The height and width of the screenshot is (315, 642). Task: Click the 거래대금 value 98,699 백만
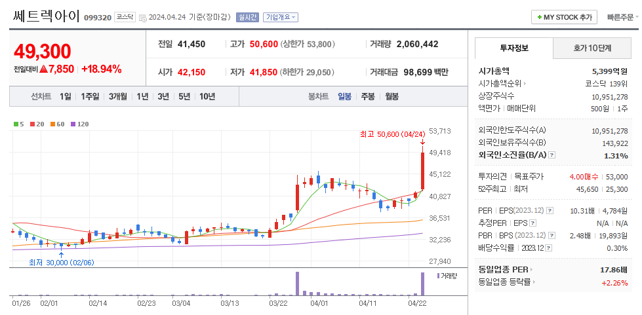click(x=426, y=73)
